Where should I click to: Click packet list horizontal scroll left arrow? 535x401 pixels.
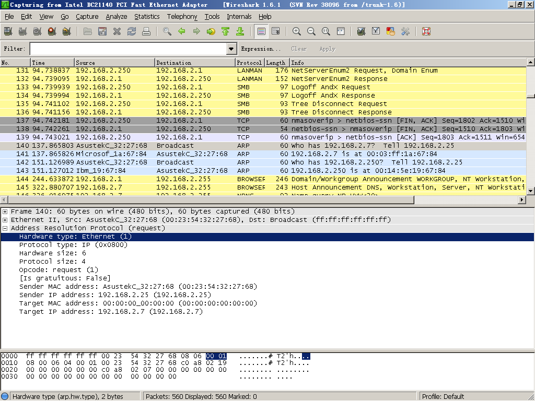(x=4, y=200)
